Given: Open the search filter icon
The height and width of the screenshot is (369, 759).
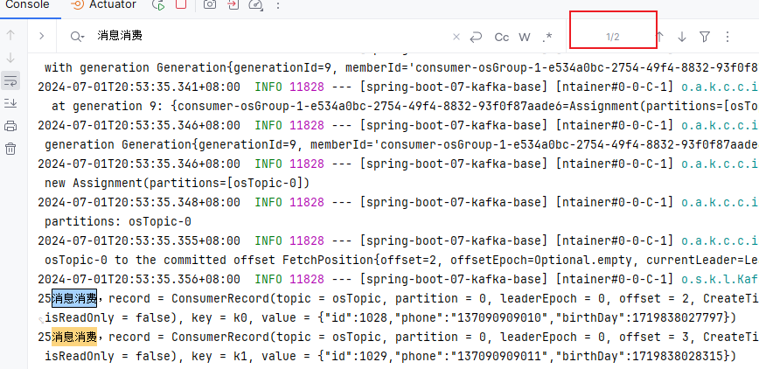Looking at the screenshot, I should [705, 37].
